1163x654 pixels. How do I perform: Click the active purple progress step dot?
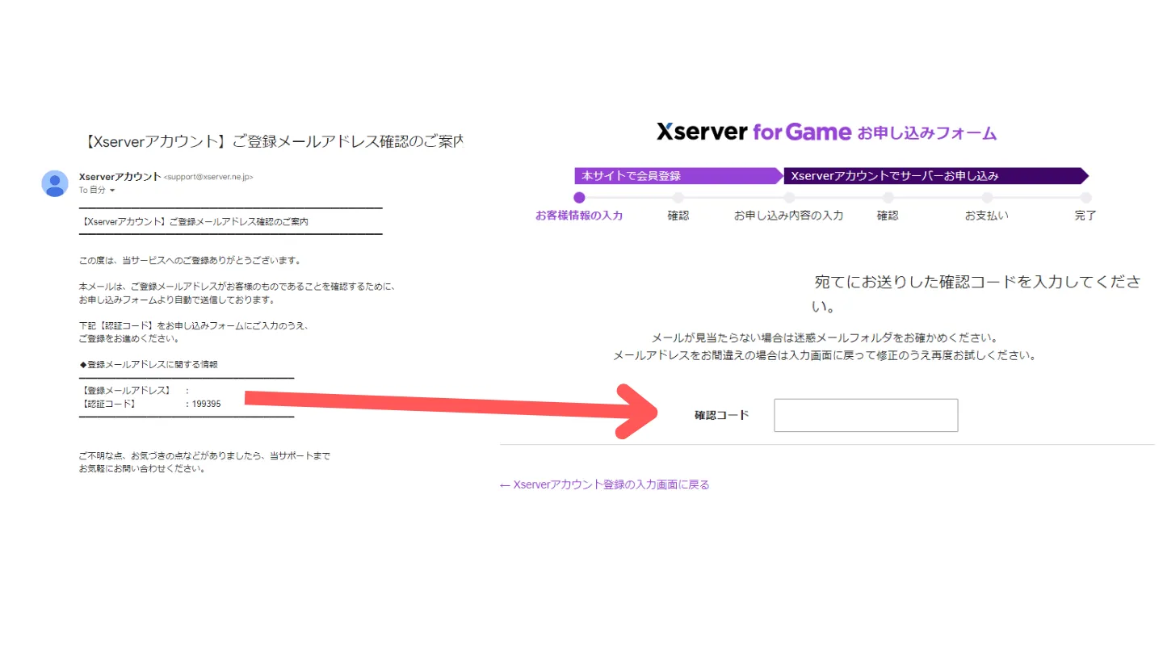click(579, 198)
